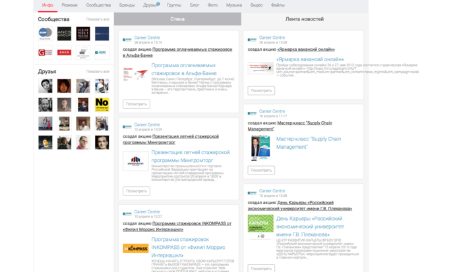Open the red G Global Alumni community logo

click(45, 53)
